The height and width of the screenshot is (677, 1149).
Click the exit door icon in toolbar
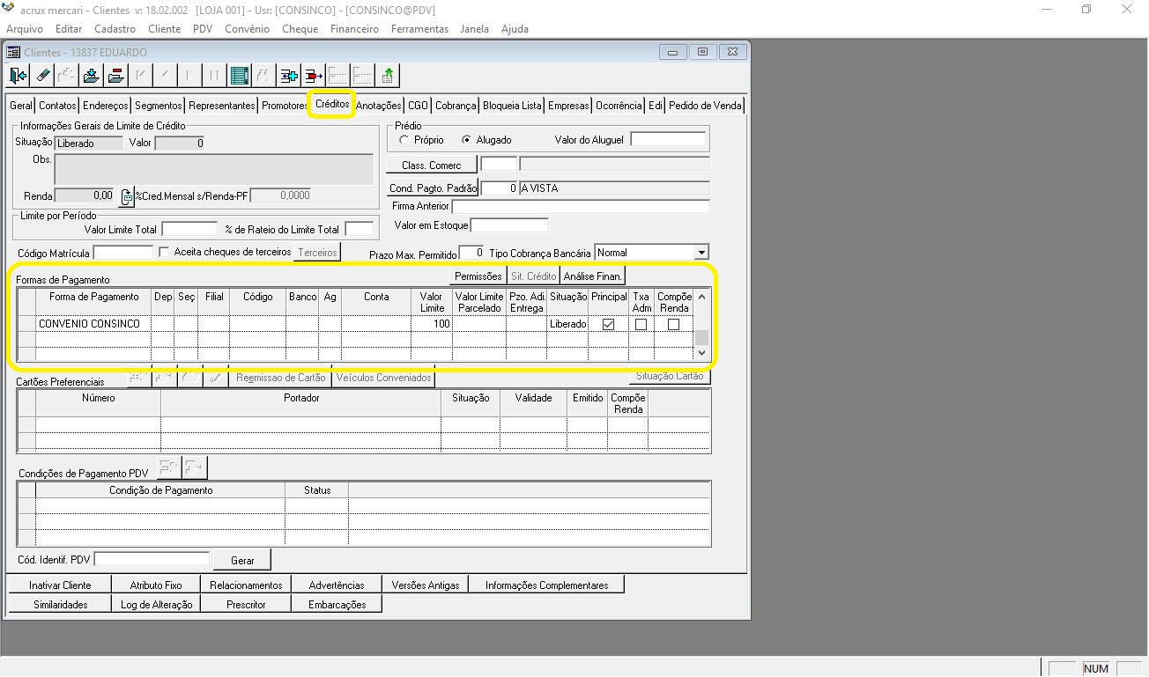pyautogui.click(x=19, y=76)
